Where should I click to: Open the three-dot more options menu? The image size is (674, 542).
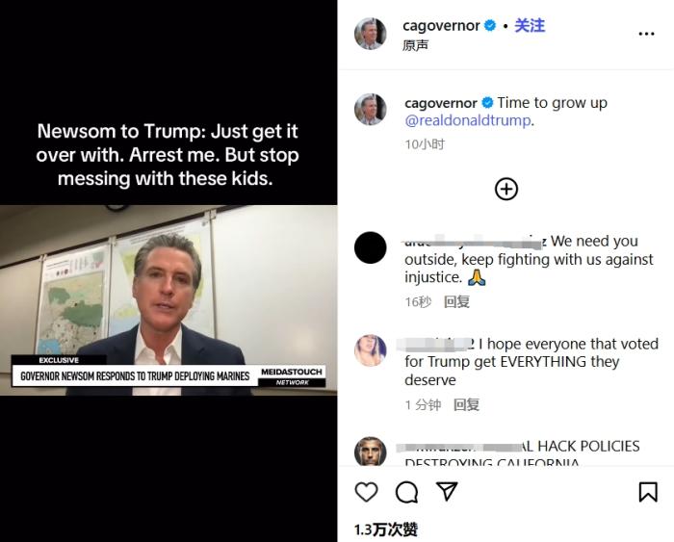646,34
